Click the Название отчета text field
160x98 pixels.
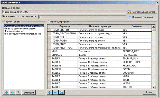[64, 12]
